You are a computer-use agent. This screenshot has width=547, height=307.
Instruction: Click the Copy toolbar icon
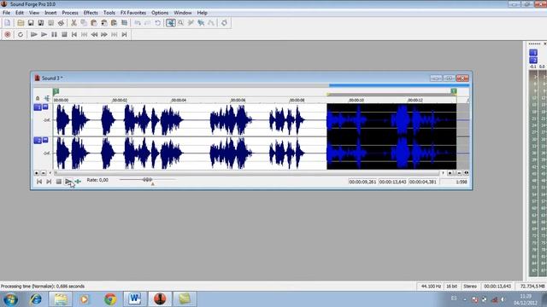click(84, 23)
